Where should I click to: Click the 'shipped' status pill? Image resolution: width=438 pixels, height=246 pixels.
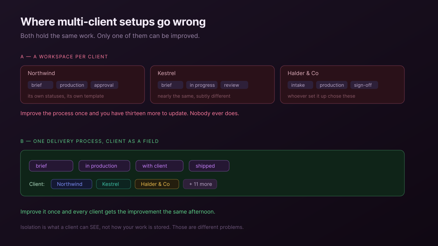pos(209,166)
